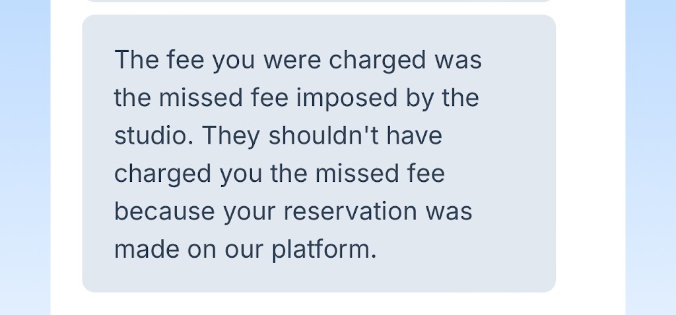Click the support message about the missed fee
The height and width of the screenshot is (315, 676).
pos(318,154)
